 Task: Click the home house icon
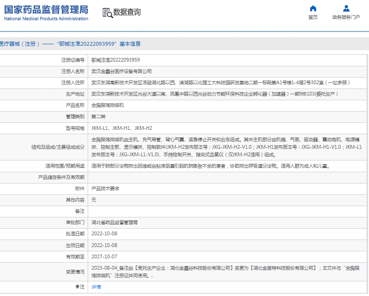[x=313, y=8]
